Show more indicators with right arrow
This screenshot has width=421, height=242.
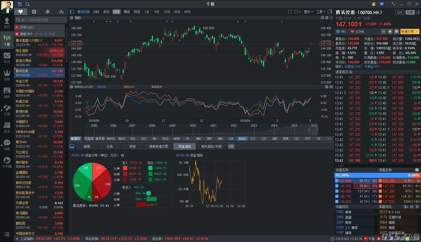coord(328,139)
